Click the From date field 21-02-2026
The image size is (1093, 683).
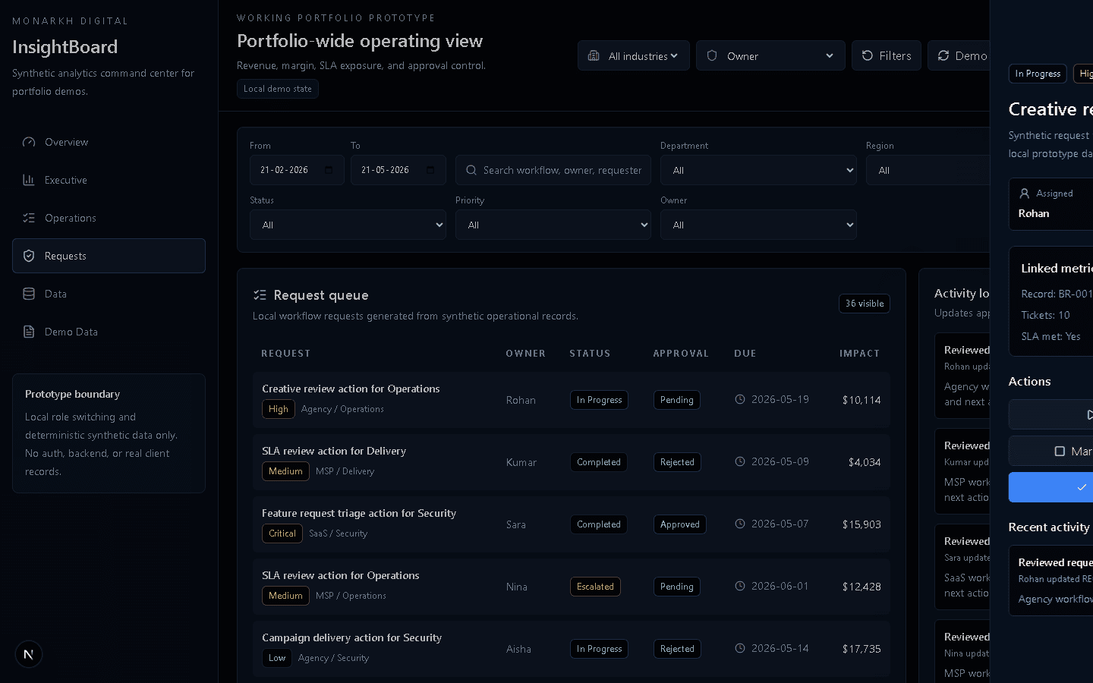[297, 170]
